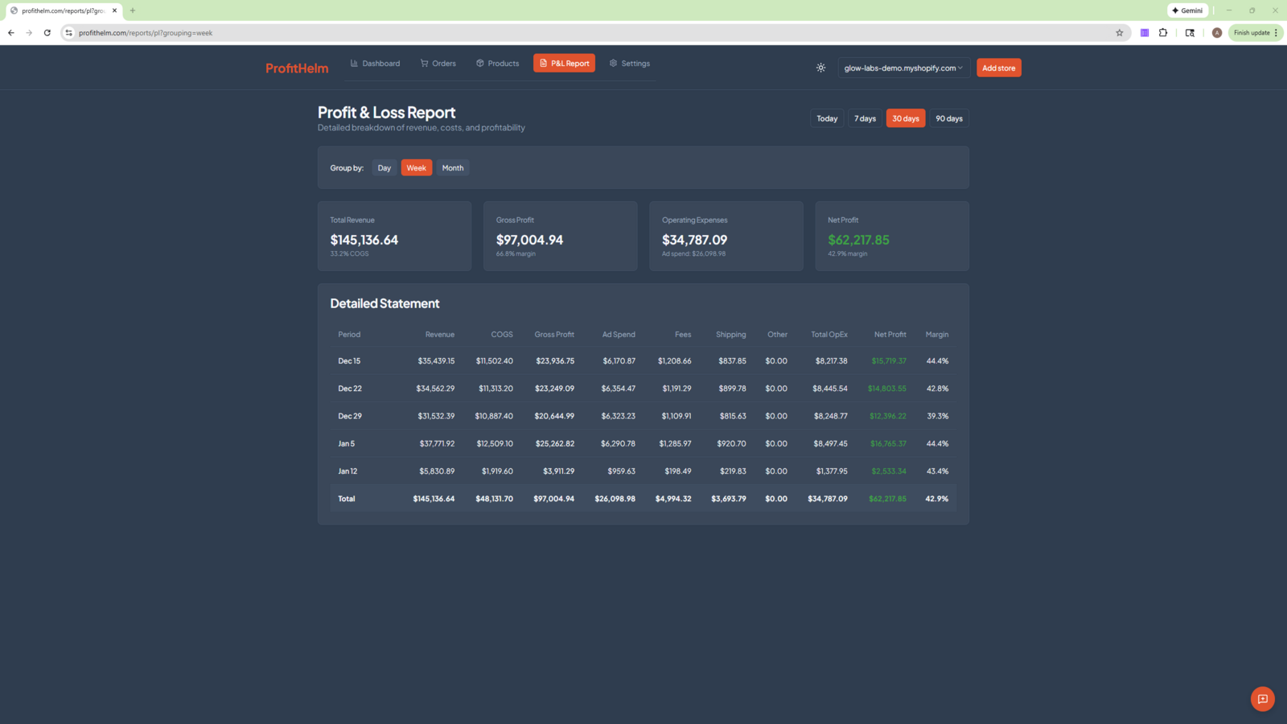This screenshot has height=724, width=1287.
Task: Click the purple extension icon in toolbar
Action: tap(1145, 33)
